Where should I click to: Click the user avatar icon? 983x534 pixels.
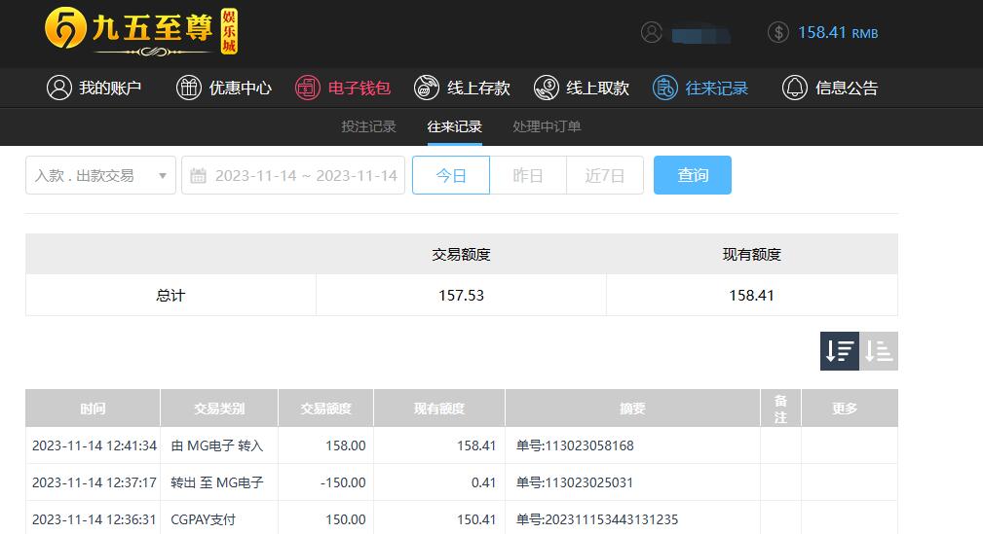[x=652, y=32]
